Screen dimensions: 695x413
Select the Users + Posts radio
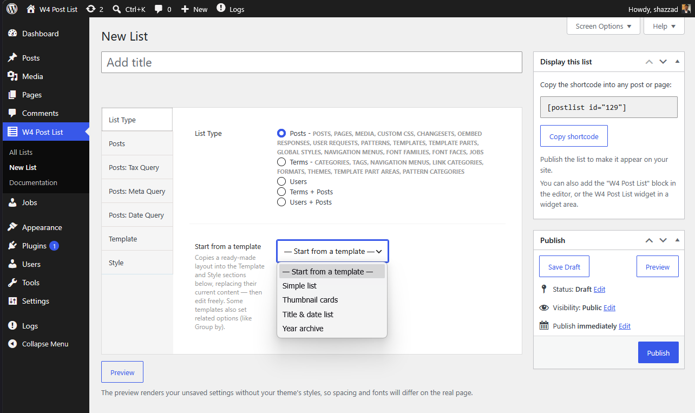281,202
